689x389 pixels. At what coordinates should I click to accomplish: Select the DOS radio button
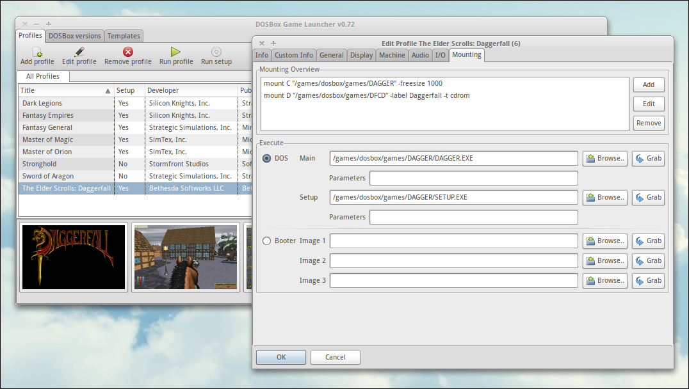click(267, 158)
